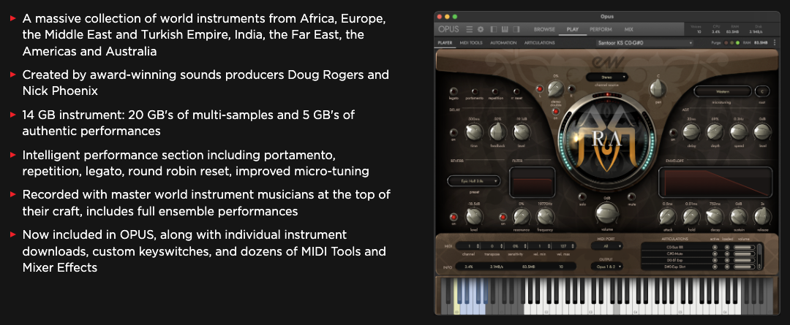Click the red Purge indicator
This screenshot has height=325, width=790.
726,43
